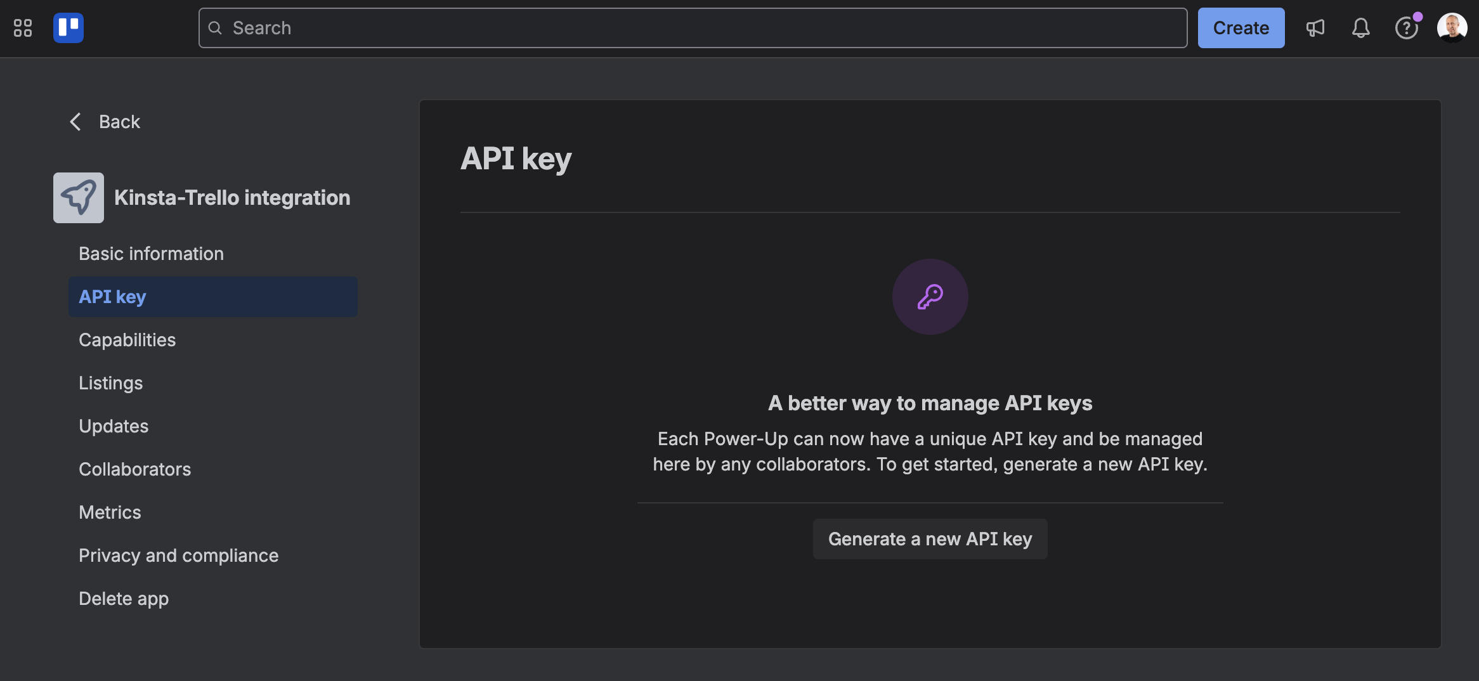View the Collaborators section
The width and height of the screenshot is (1479, 681).
[x=134, y=469]
